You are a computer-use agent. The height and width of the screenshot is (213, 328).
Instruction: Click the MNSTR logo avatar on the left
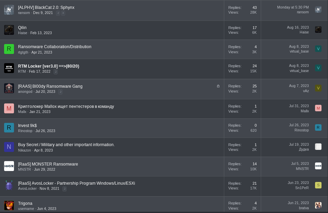[9, 166]
